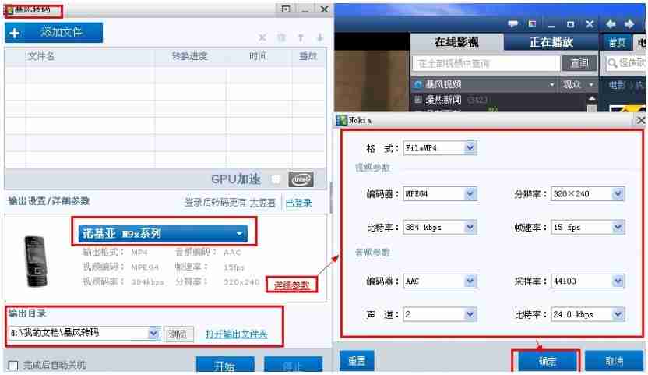Click the 转换进度 column header
Viewport: 648px width, 375px height.
pyautogui.click(x=190, y=56)
